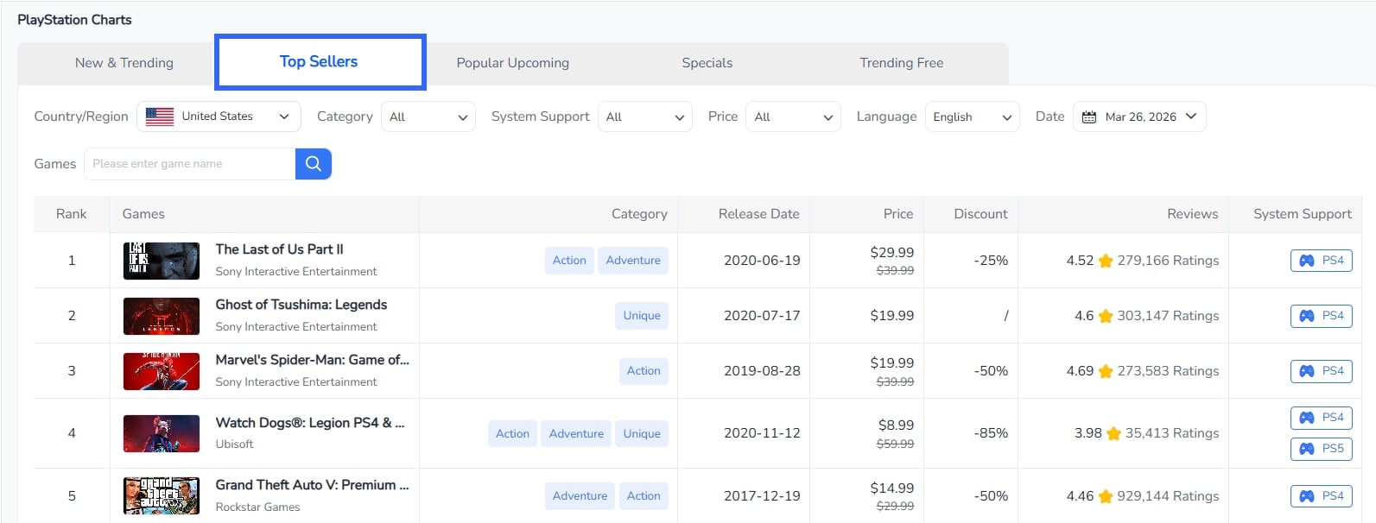Image resolution: width=1376 pixels, height=523 pixels.
Task: Click the Watch Dogs Legion cover thumbnail
Action: click(x=162, y=434)
